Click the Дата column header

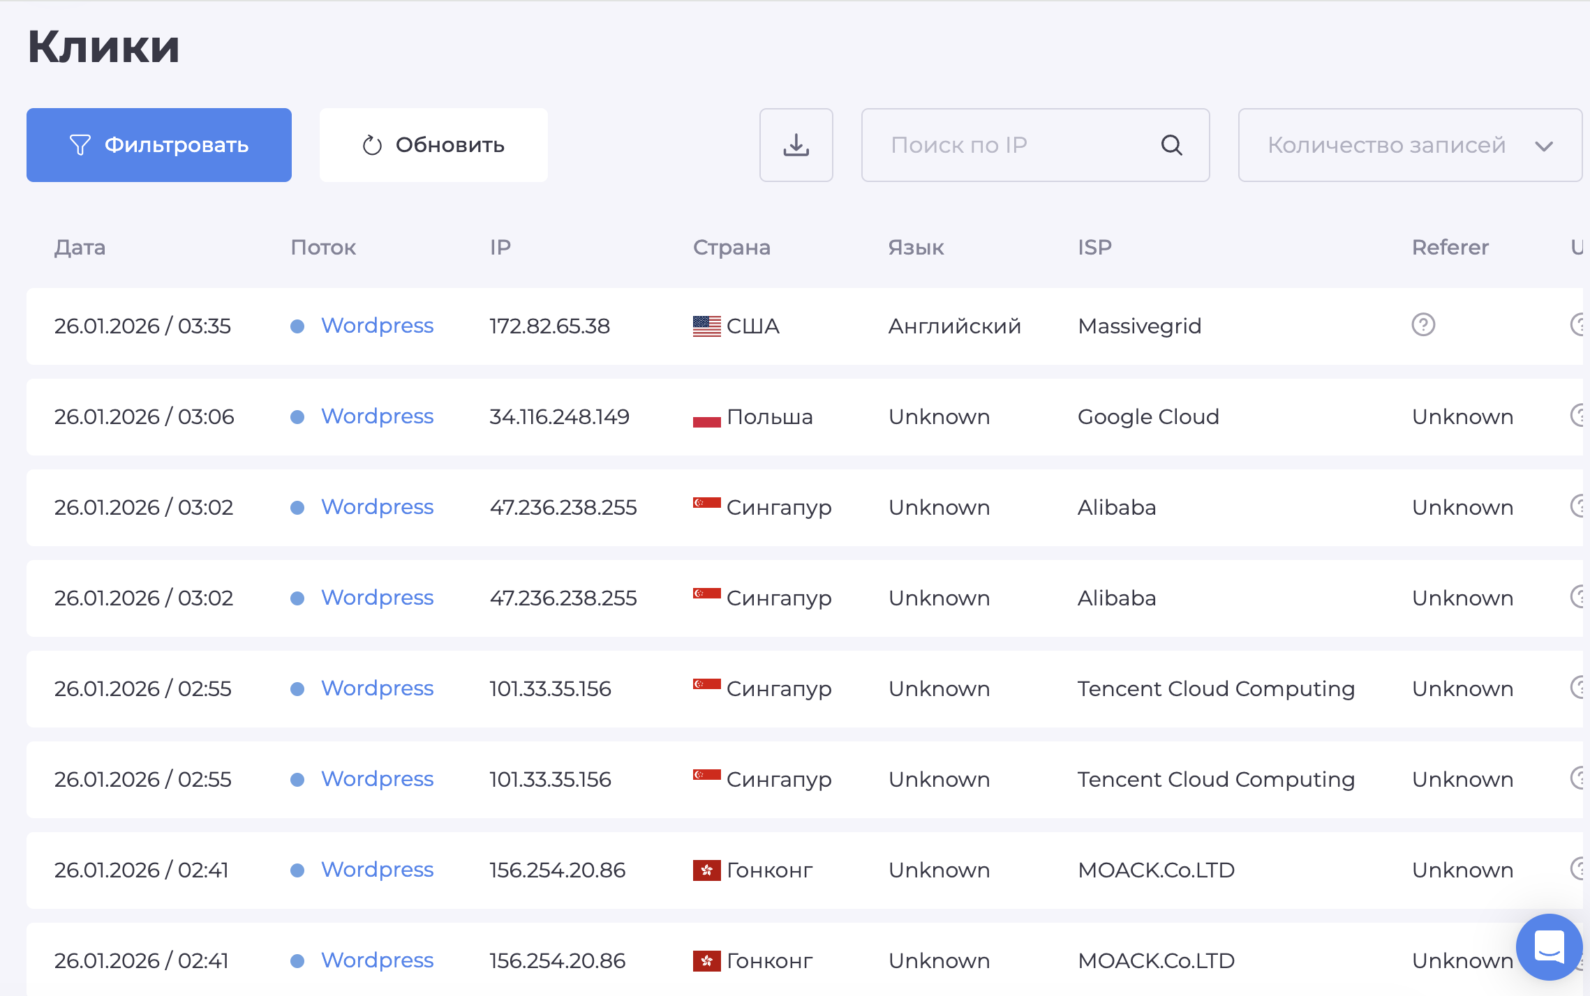point(80,247)
